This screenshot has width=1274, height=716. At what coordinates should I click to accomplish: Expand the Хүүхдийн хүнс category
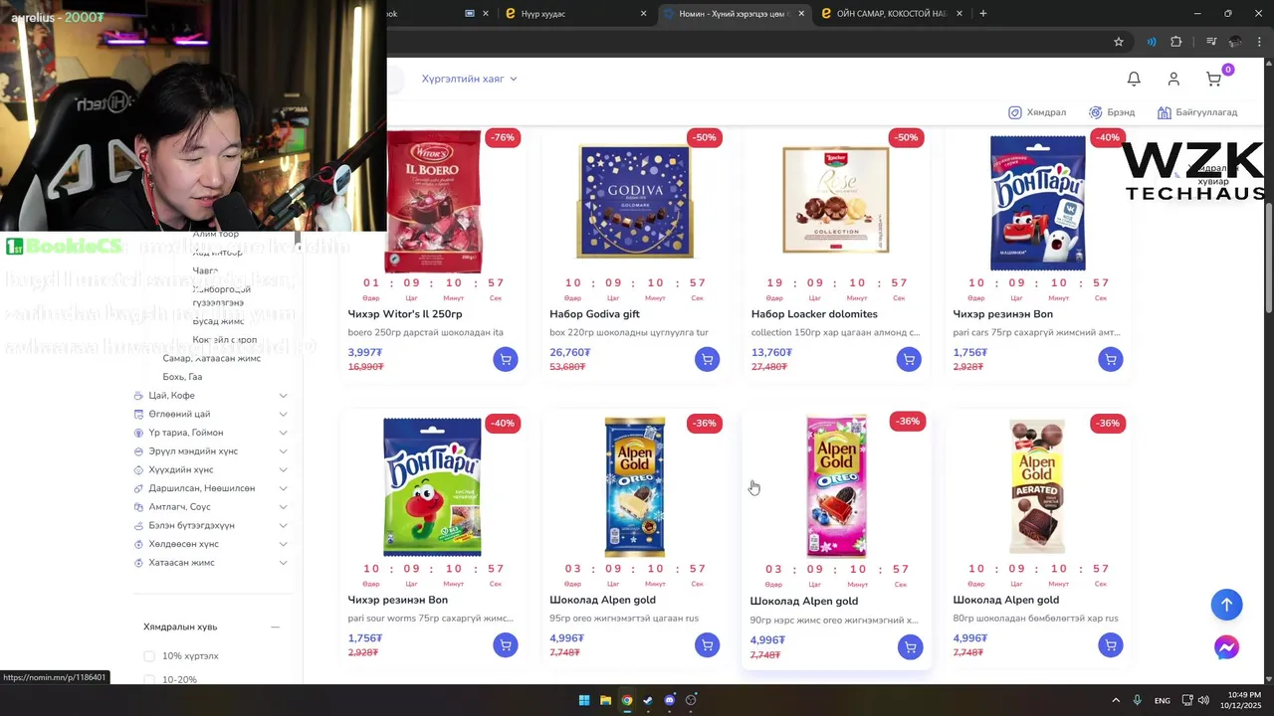pos(284,469)
